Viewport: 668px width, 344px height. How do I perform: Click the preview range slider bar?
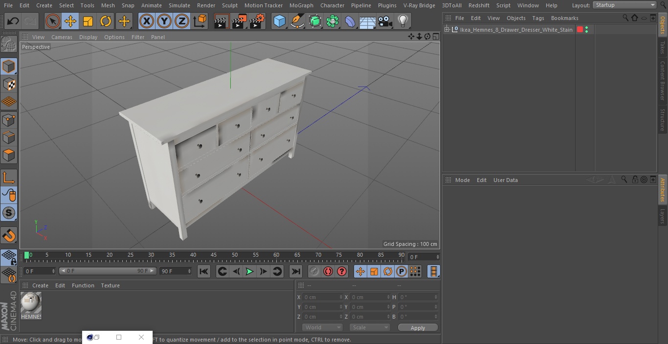[108, 271]
